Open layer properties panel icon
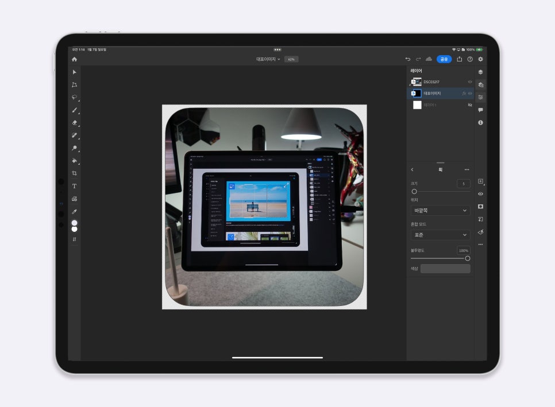This screenshot has height=407, width=555. coord(480,97)
